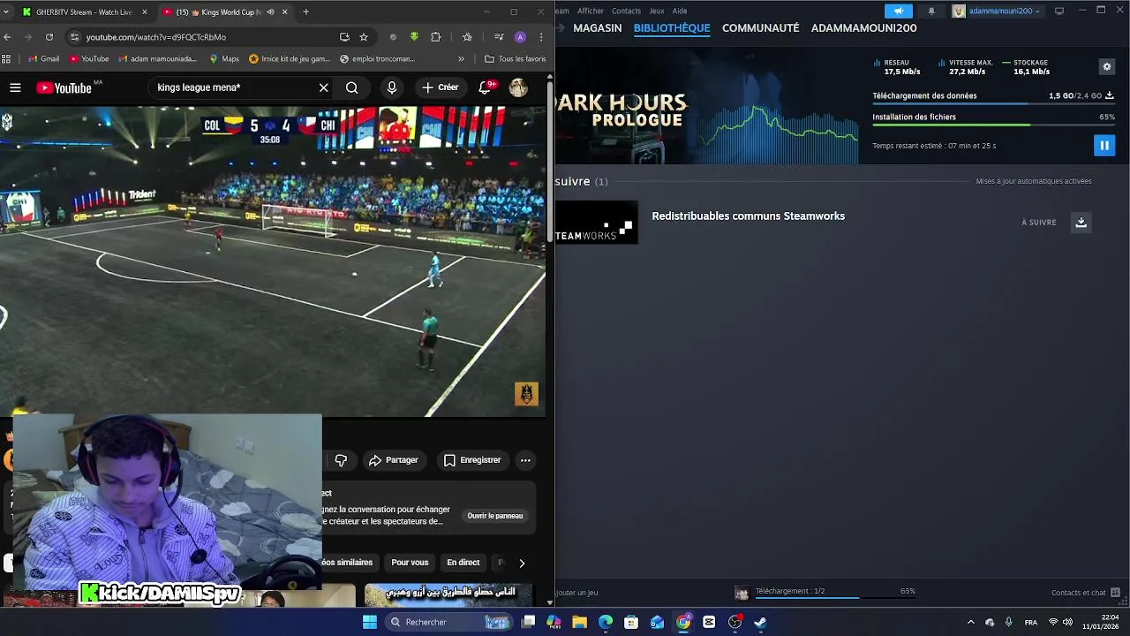The image size is (1130, 636).
Task: Click the Chrome address bar URL
Action: (x=156, y=37)
